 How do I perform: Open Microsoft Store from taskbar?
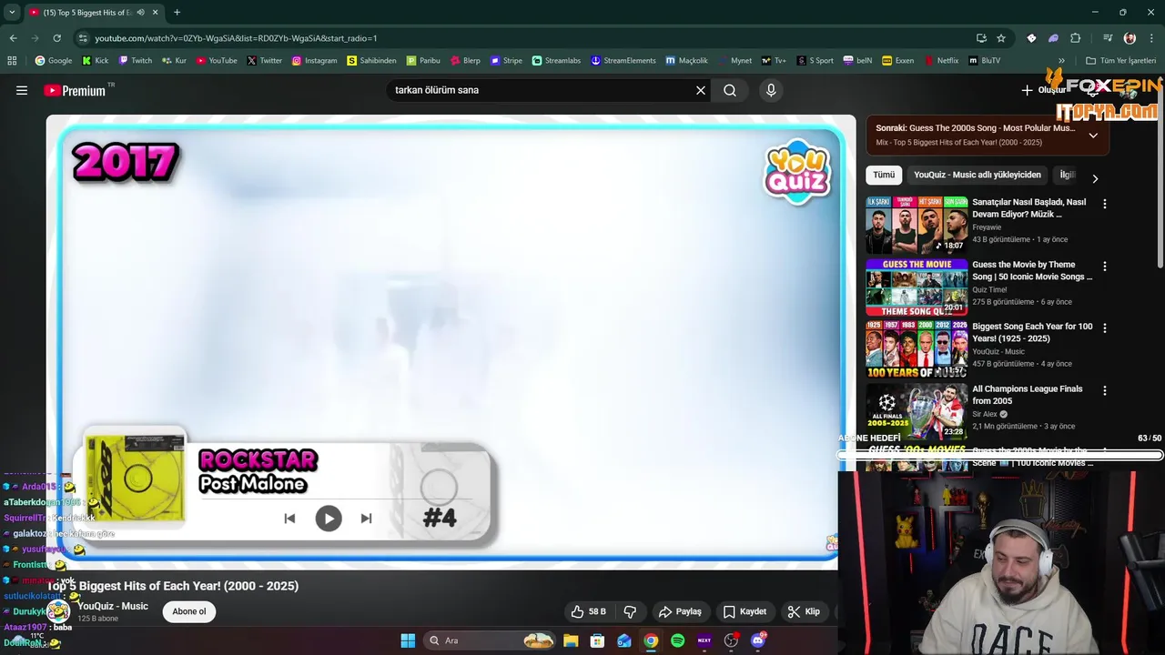(x=597, y=640)
